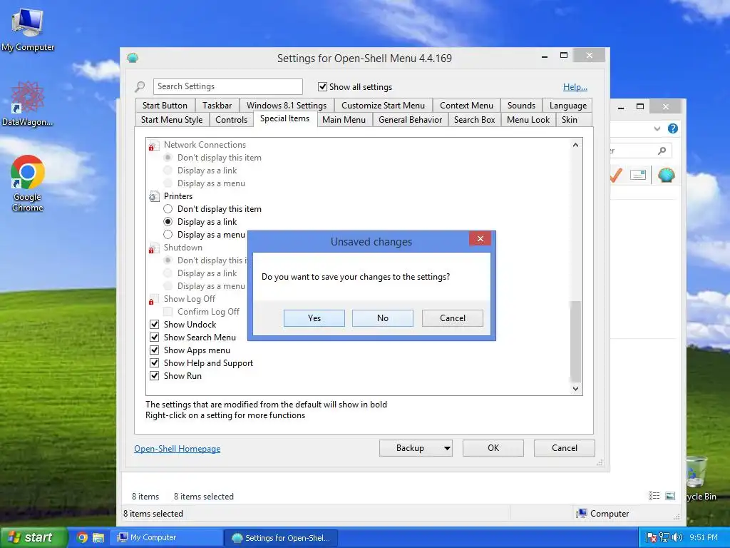Switch to large thumbnails view icon
Screen dimensions: 730x548
[670, 496]
